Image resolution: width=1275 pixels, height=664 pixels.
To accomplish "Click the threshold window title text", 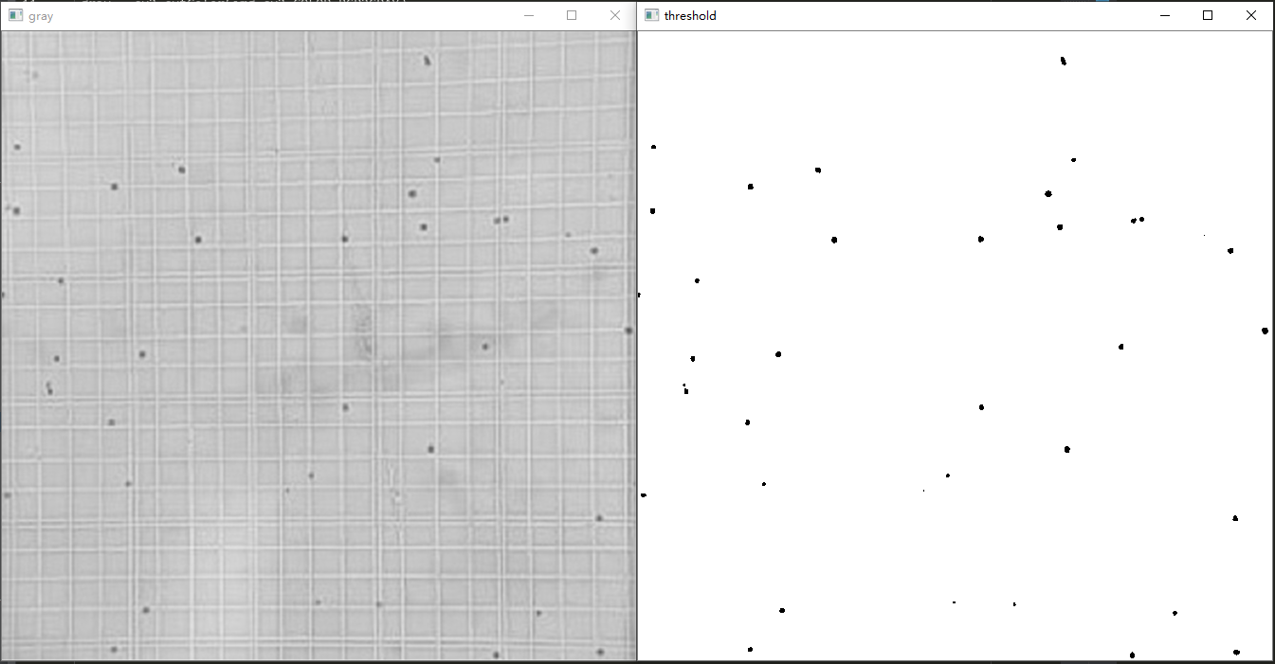I will click(x=690, y=16).
